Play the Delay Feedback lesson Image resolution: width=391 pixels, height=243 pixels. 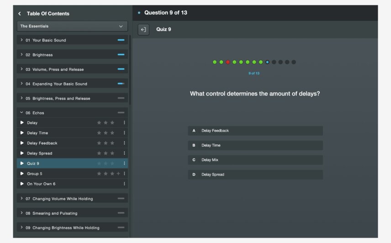[x=22, y=143]
